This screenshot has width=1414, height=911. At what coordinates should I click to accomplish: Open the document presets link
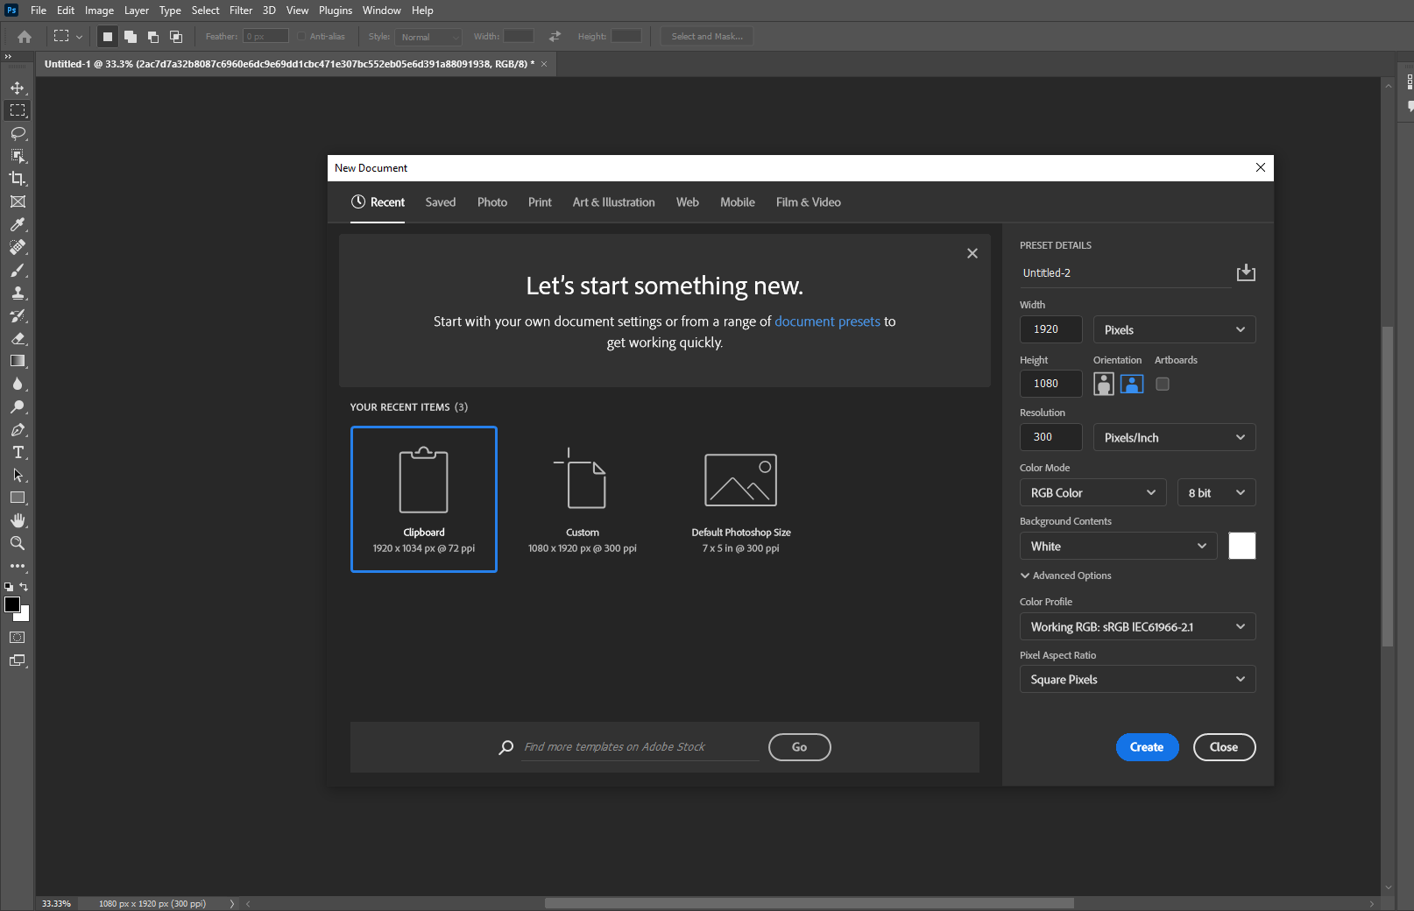tap(827, 321)
